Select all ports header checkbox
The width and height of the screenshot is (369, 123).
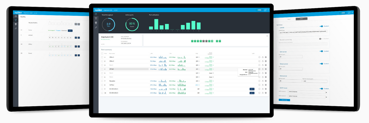[x=102, y=53]
